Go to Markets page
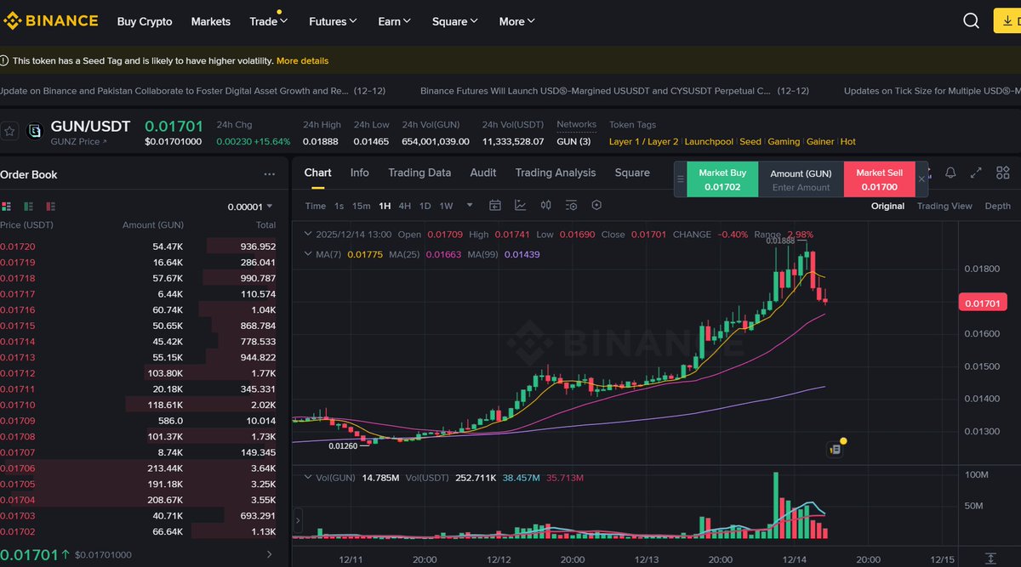Viewport: 1021px width, 567px height. (x=211, y=21)
